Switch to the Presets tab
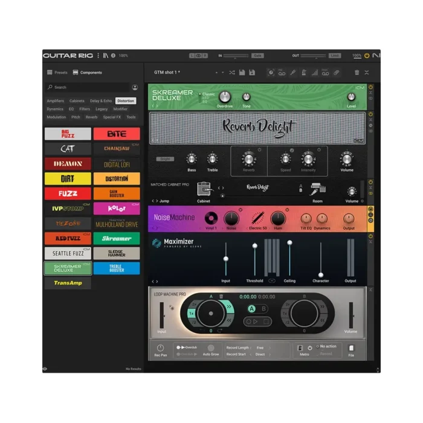The image size is (423, 423). [57, 73]
